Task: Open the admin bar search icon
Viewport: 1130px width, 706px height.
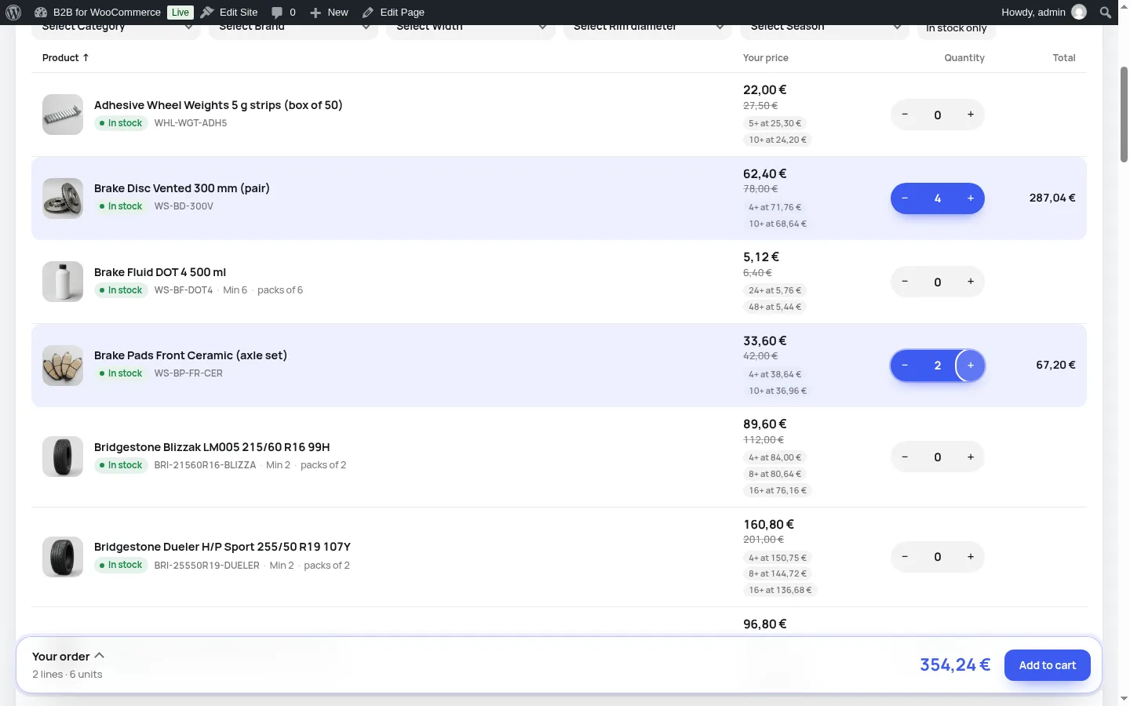Action: (1106, 12)
